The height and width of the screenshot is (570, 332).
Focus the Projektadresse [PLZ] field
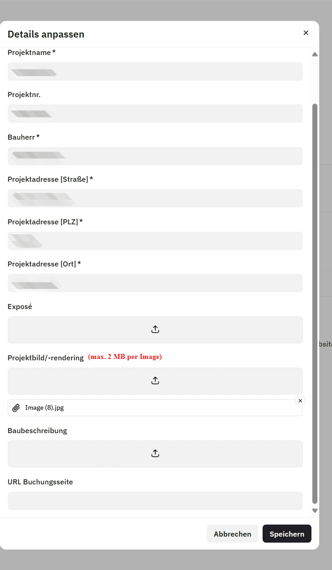(x=155, y=241)
